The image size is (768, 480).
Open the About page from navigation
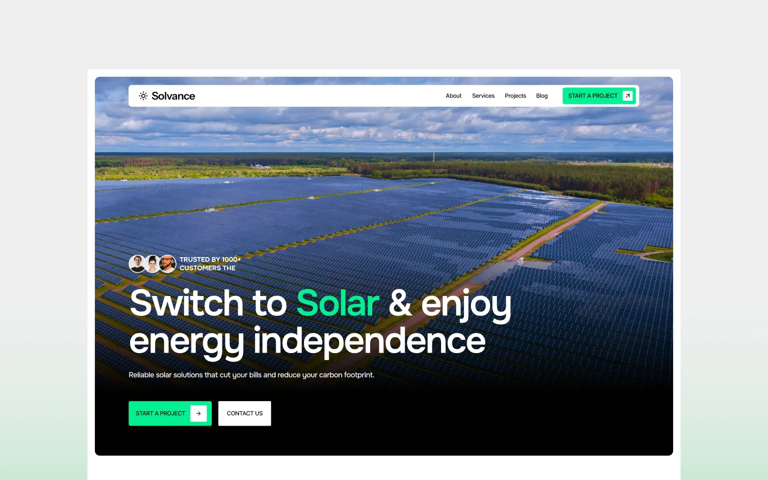point(453,96)
